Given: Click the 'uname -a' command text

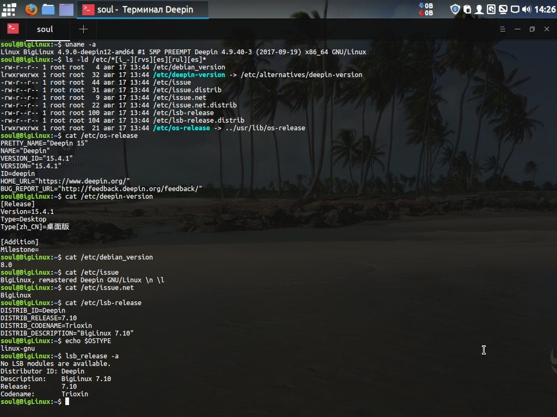Looking at the screenshot, I should pyautogui.click(x=81, y=45).
